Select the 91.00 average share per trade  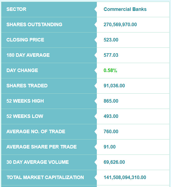tap(110, 147)
